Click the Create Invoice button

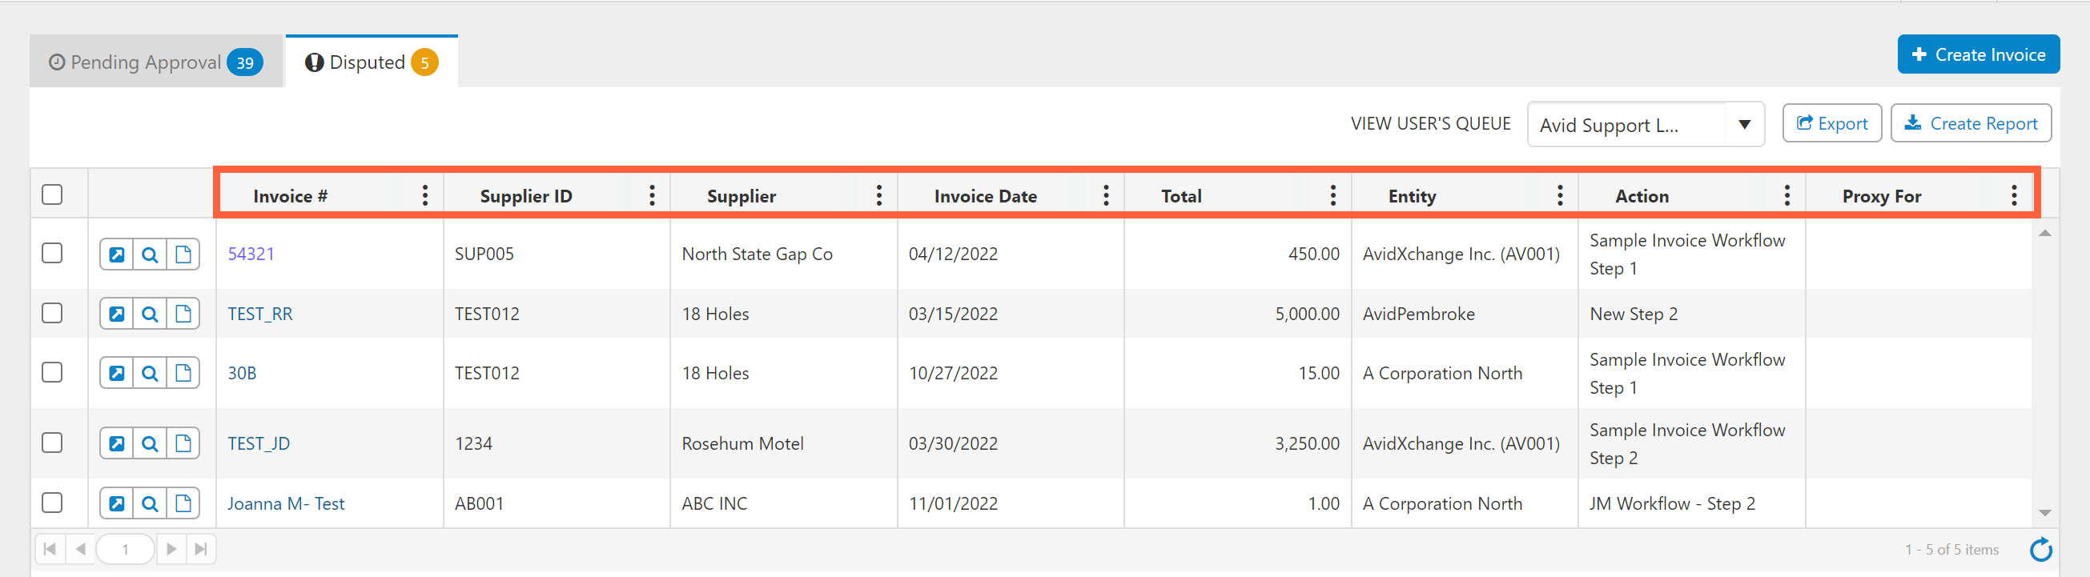[1977, 54]
